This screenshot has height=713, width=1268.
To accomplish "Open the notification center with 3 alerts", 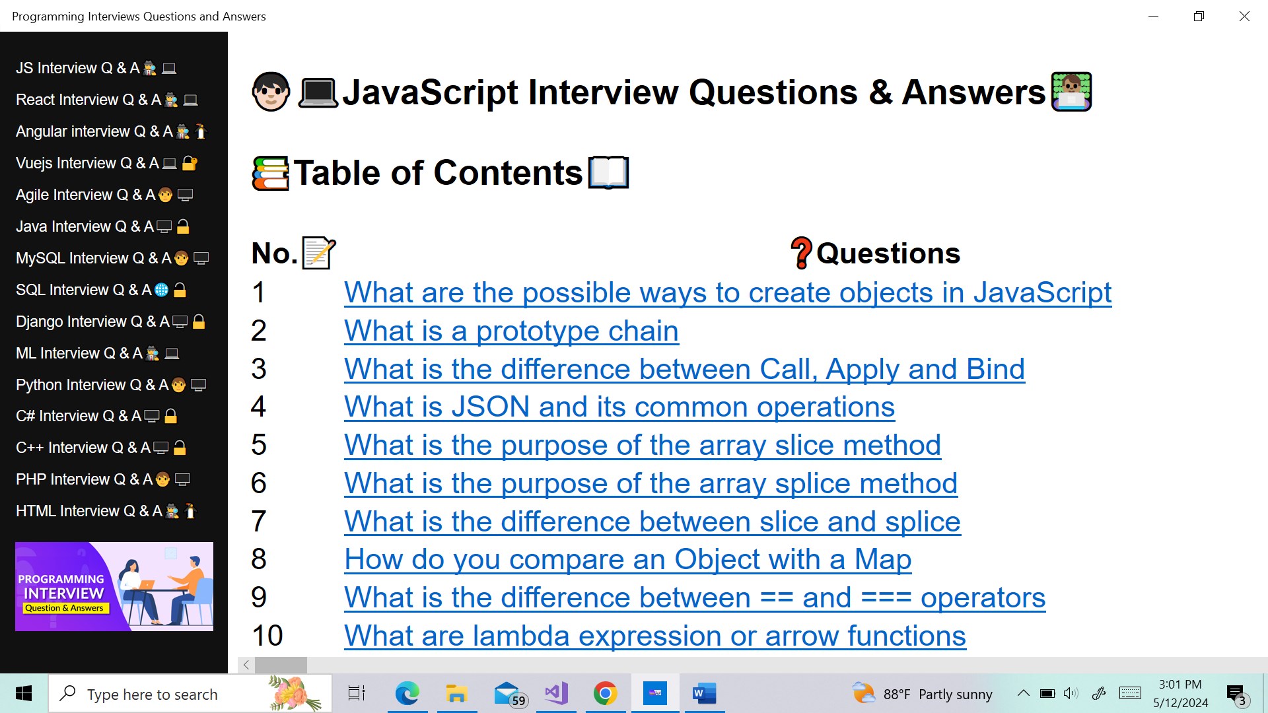I will point(1236,694).
